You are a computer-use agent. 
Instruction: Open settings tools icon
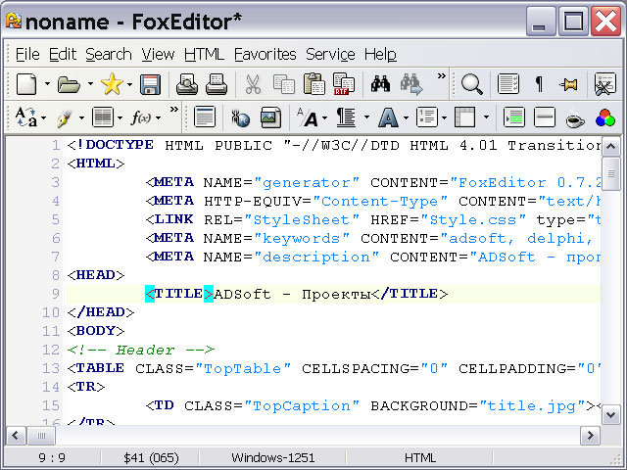tap(604, 84)
